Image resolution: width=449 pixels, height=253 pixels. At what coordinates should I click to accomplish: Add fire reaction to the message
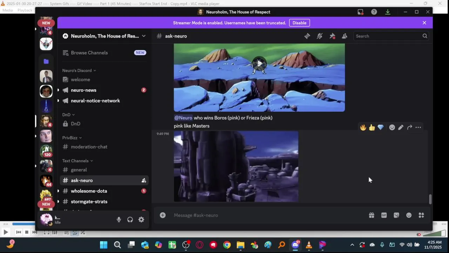pos(363,128)
